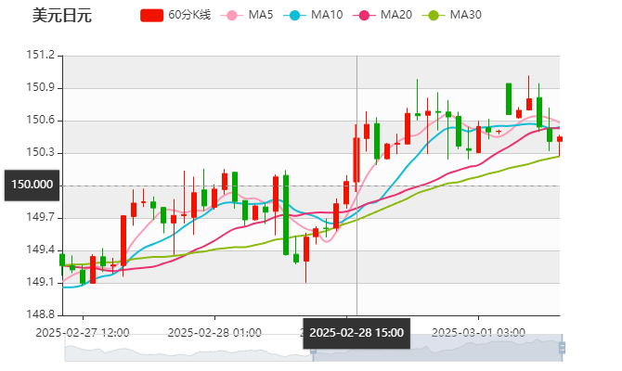The width and height of the screenshot is (622, 371).
Task: Click the 148.8 y-axis tick label
Action: click(x=42, y=314)
